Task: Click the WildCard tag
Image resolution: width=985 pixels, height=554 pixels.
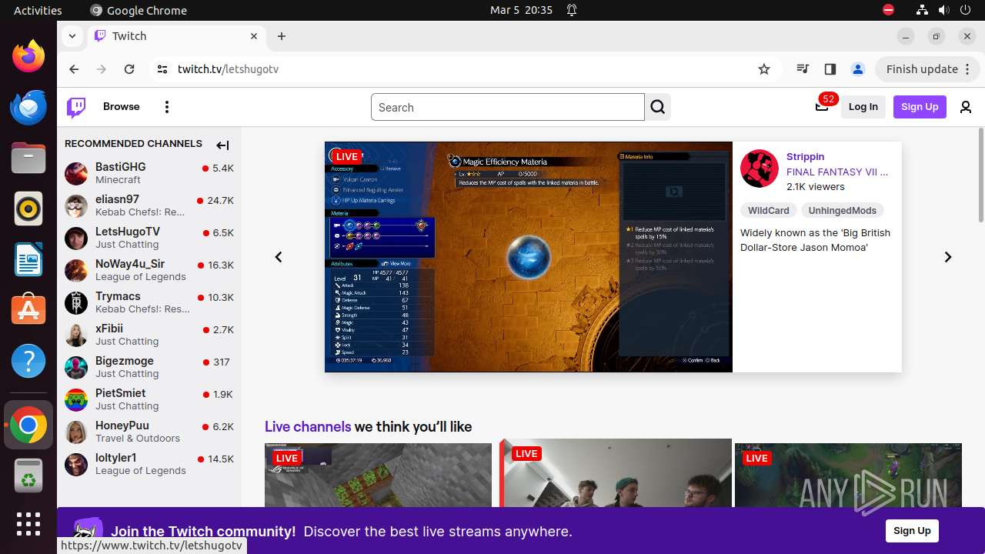Action: [769, 210]
